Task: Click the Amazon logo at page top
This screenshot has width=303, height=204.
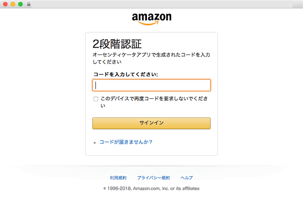Action: (x=151, y=19)
